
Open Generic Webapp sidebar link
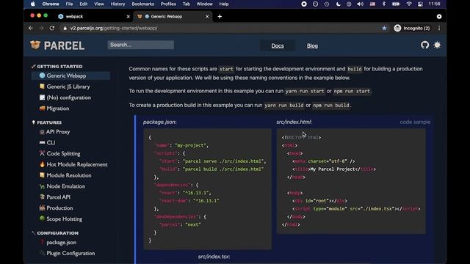[x=66, y=76]
